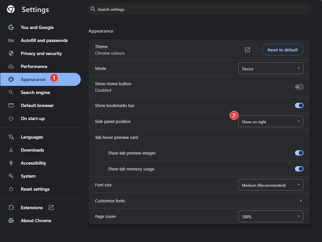Select Performance in the sidebar
This screenshot has width=322, height=242.
(x=34, y=66)
